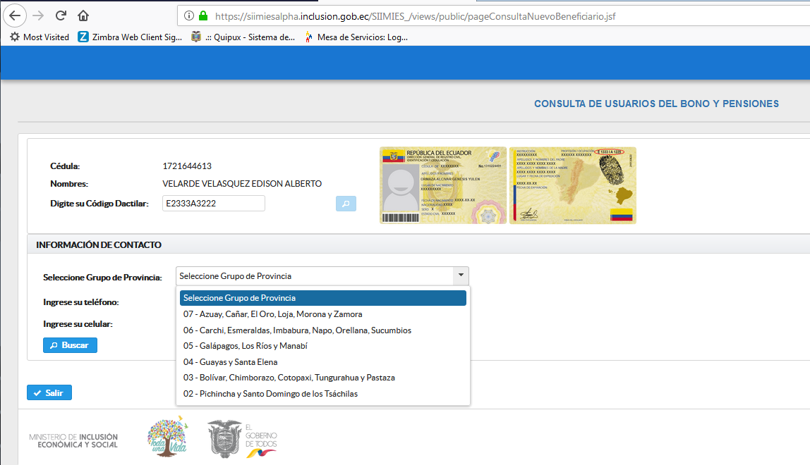This screenshot has height=465, width=810.
Task: Click the green padlock site security icon
Action: (x=203, y=15)
